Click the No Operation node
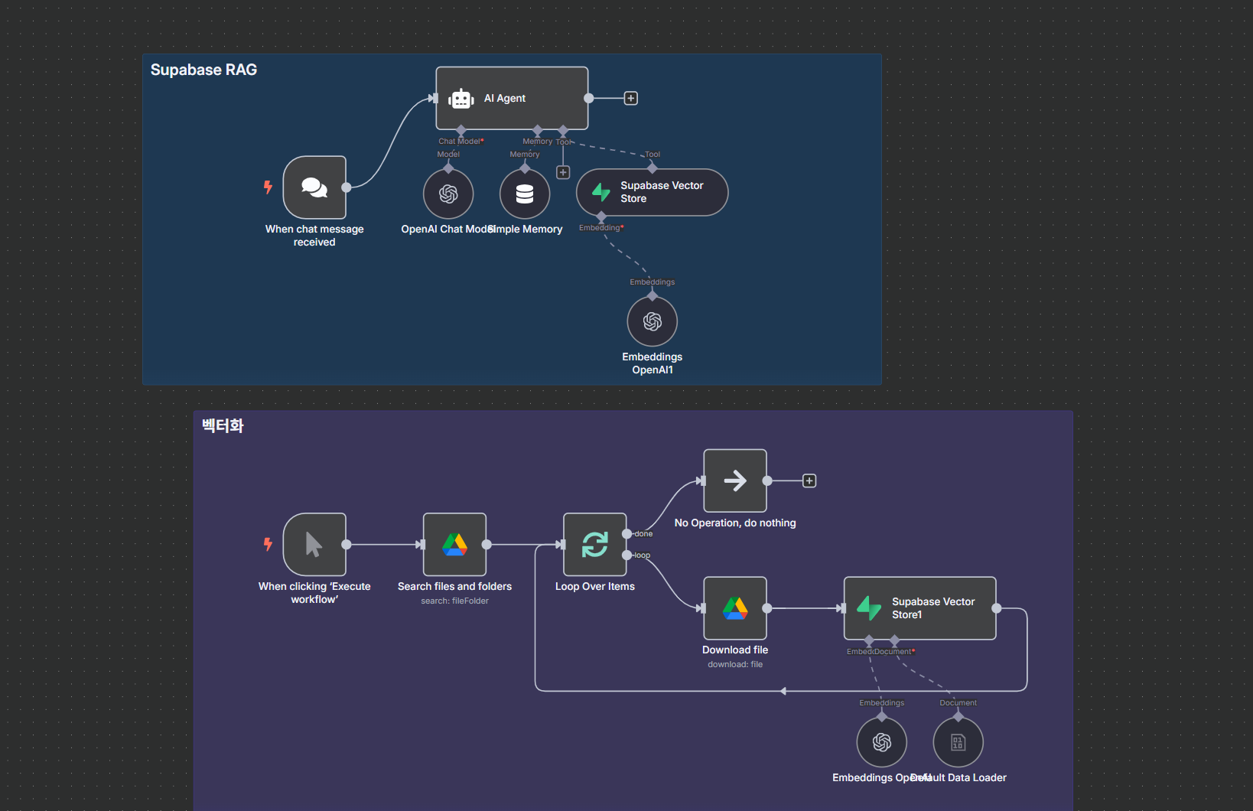 (734, 481)
